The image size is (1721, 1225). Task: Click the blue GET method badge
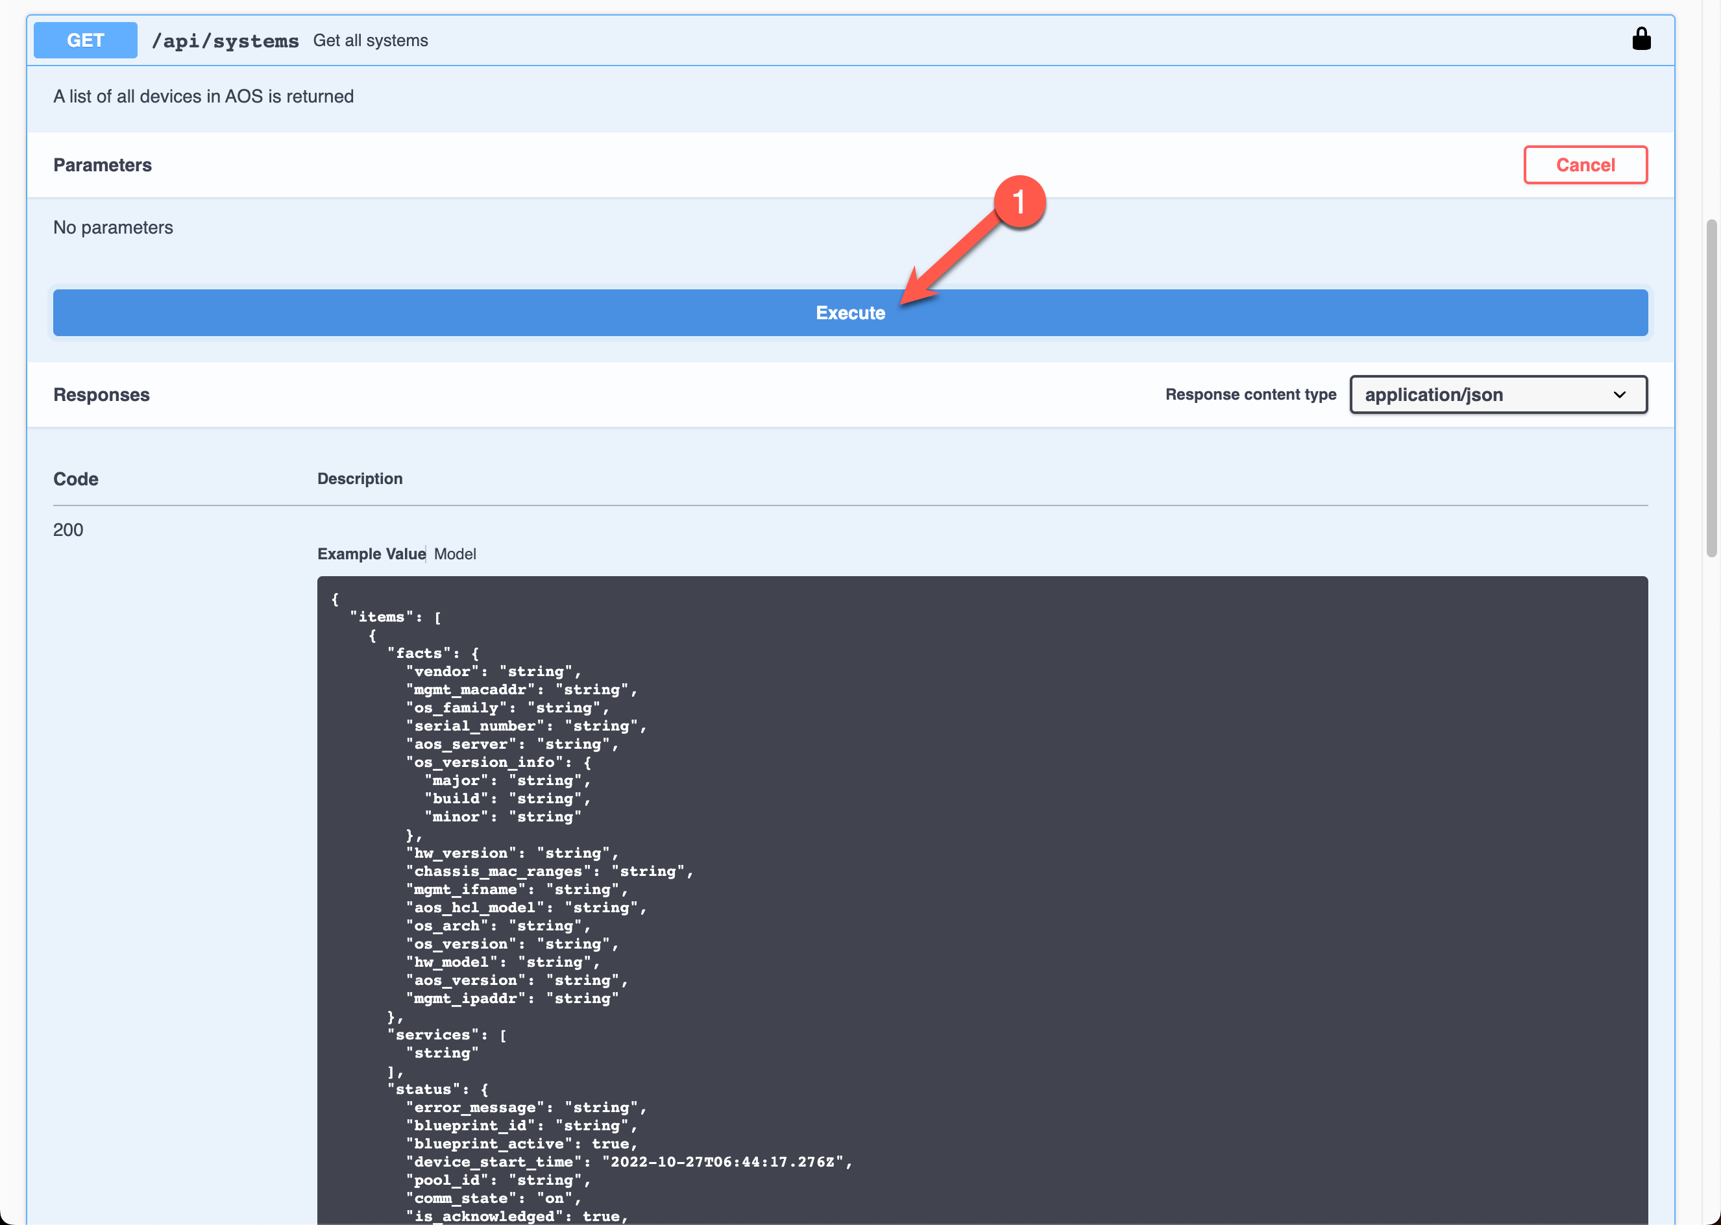pyautogui.click(x=84, y=40)
